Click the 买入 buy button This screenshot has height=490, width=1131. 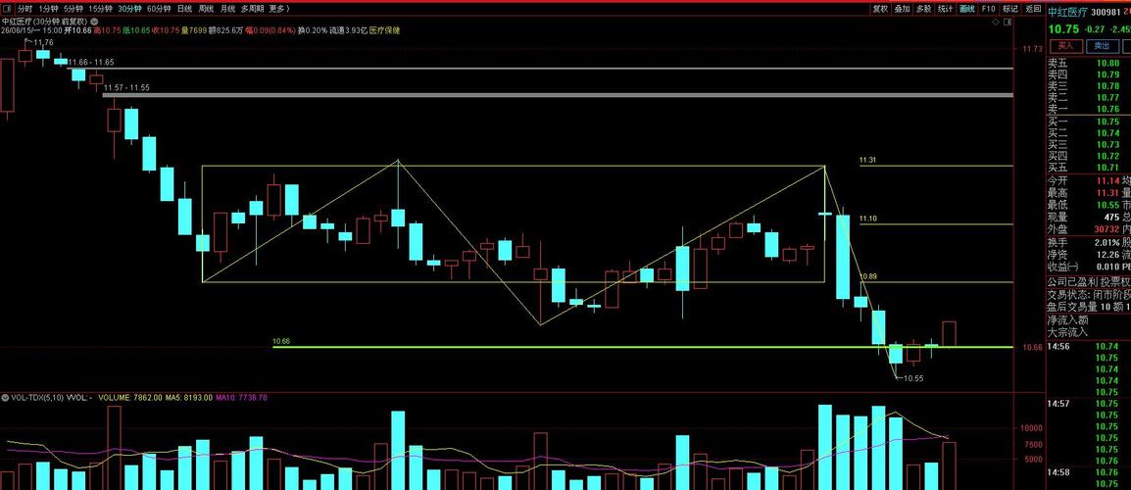(x=1065, y=45)
